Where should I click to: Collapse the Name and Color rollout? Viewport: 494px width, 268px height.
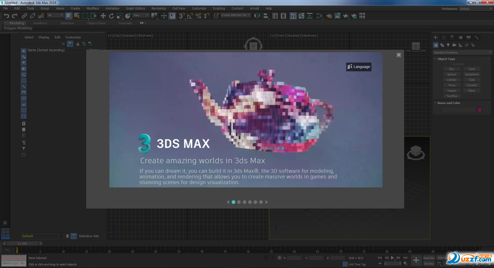click(449, 103)
